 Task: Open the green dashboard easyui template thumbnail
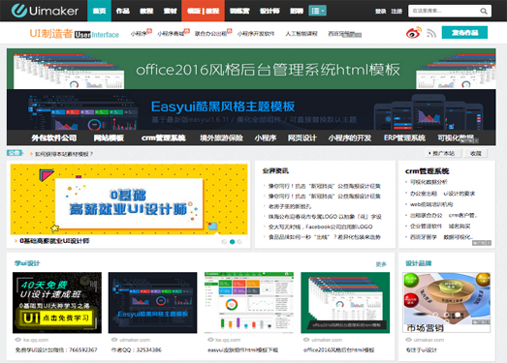pos(249,303)
